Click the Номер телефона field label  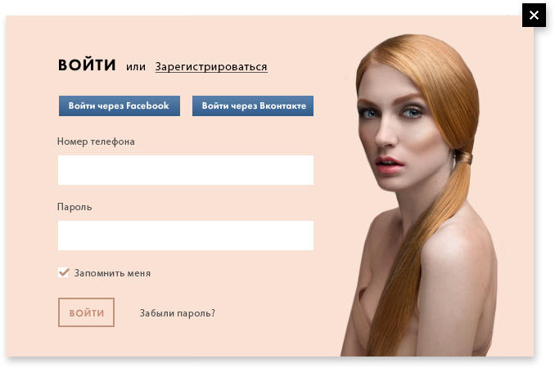(96, 141)
